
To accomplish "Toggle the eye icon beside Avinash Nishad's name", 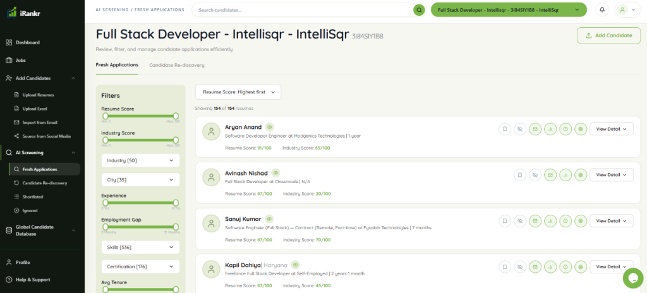I will 275,173.
